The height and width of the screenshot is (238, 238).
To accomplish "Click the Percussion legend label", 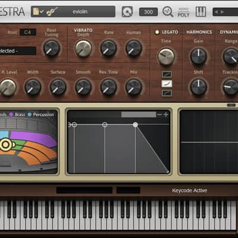I will coord(43,115).
